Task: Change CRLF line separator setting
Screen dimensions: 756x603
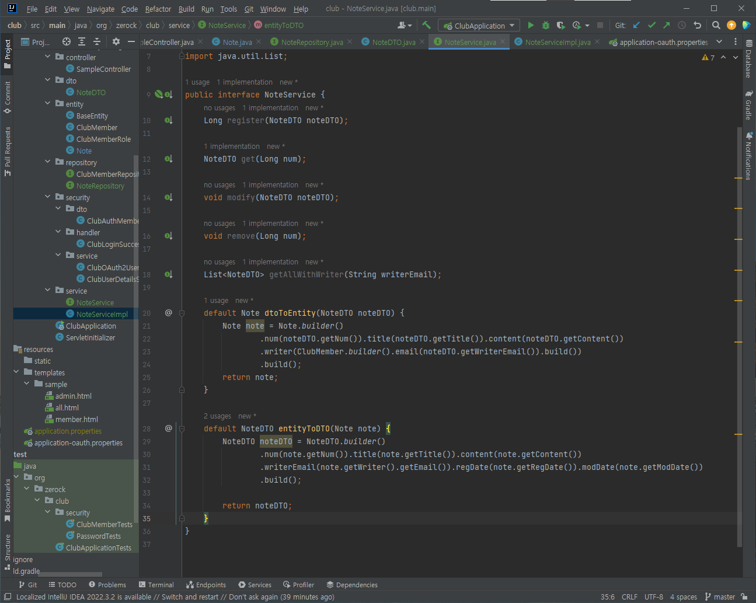Action: [629, 597]
